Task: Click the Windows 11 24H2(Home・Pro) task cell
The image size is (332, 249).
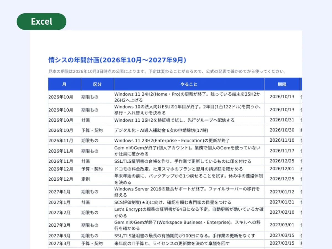Action: point(189,97)
